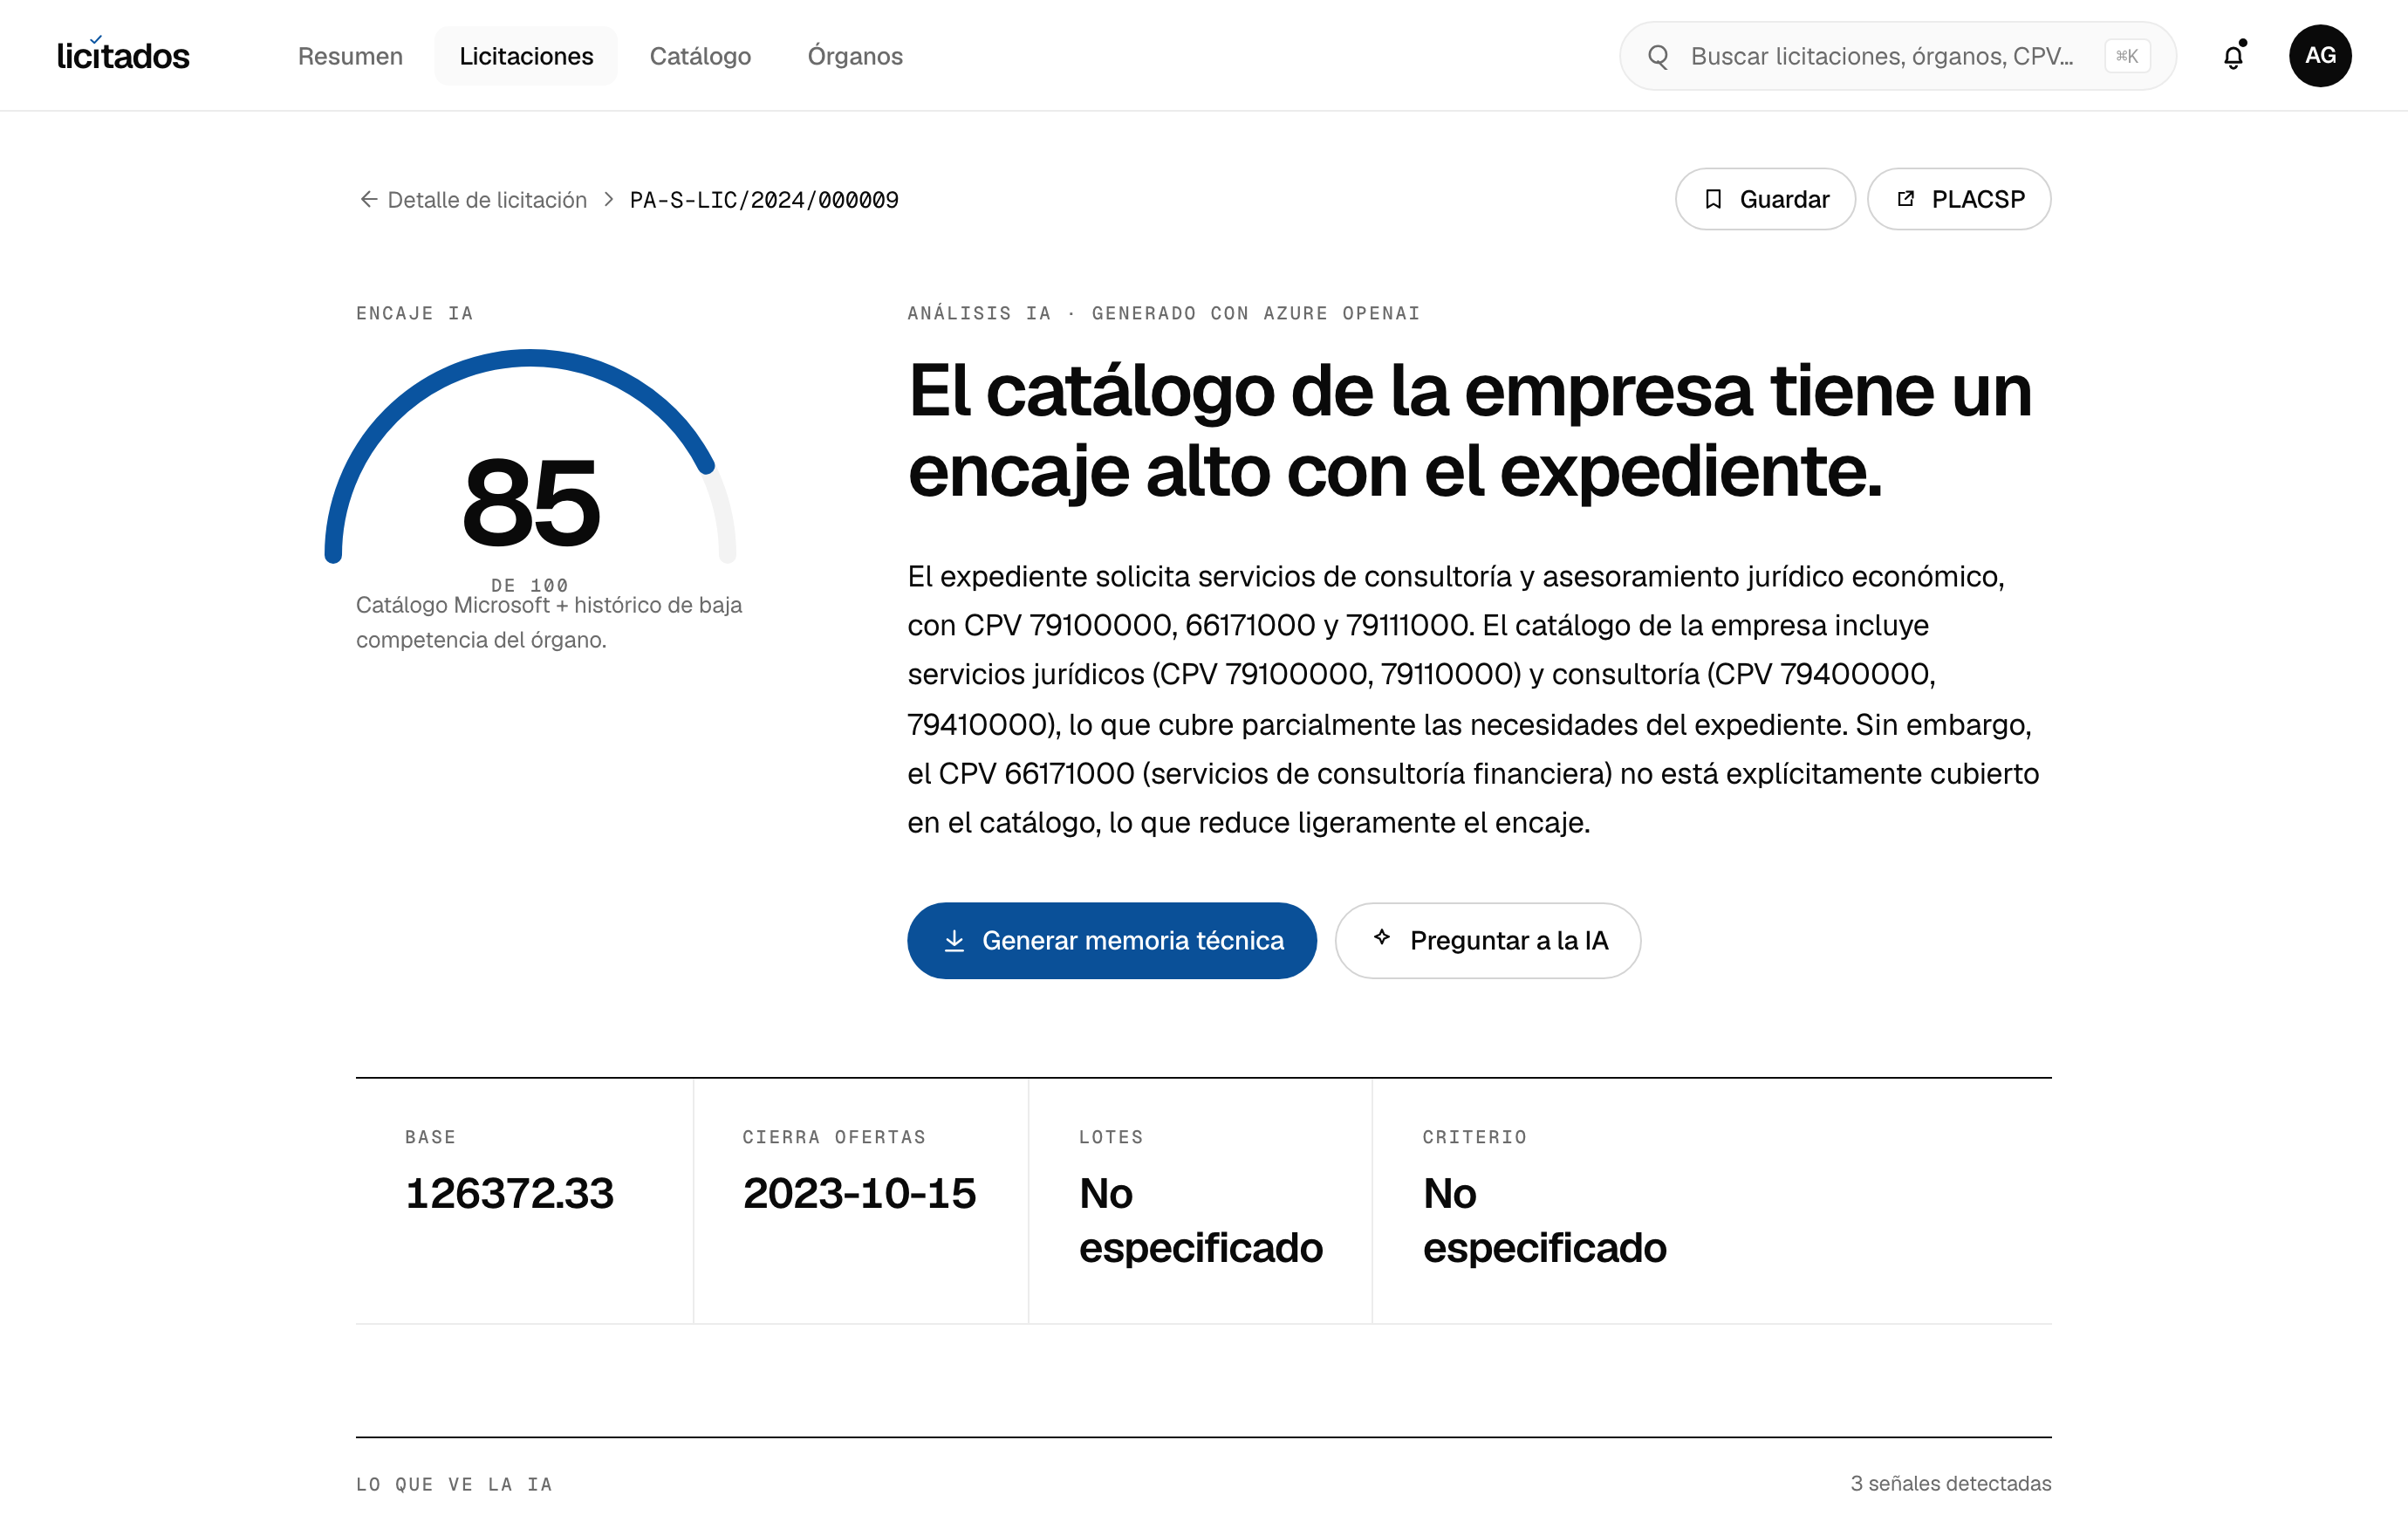2408x1536 pixels.
Task: Click the ANÁLISIS IA Azure OpenAI label
Action: [x=1164, y=313]
